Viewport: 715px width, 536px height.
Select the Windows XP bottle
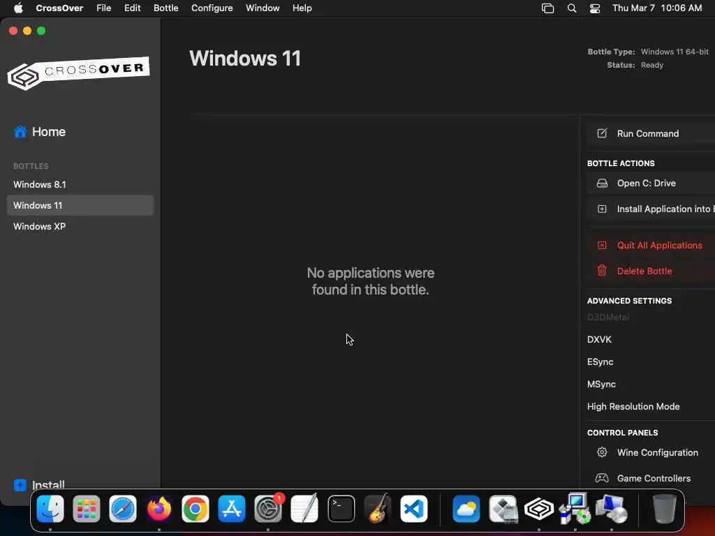click(80, 226)
